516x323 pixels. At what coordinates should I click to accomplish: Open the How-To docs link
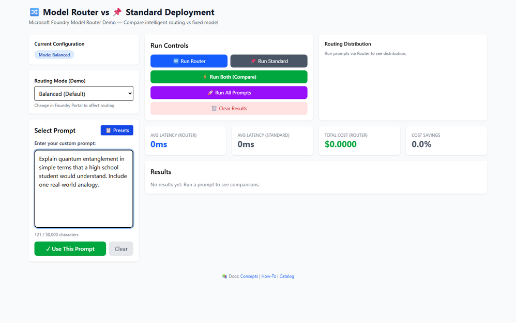pyautogui.click(x=269, y=276)
